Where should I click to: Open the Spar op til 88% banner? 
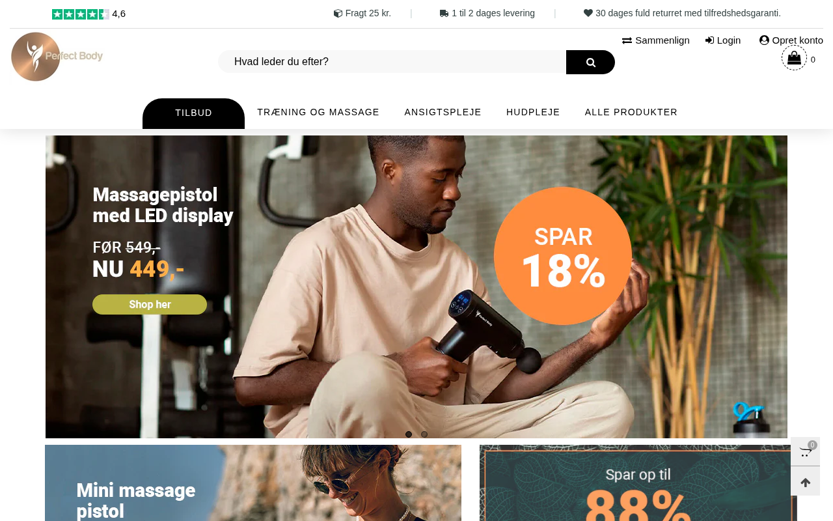(638, 483)
